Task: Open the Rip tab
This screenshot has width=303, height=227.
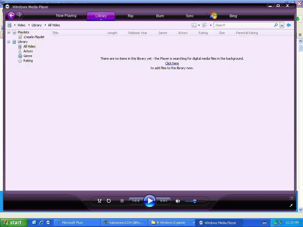Action: [x=130, y=16]
